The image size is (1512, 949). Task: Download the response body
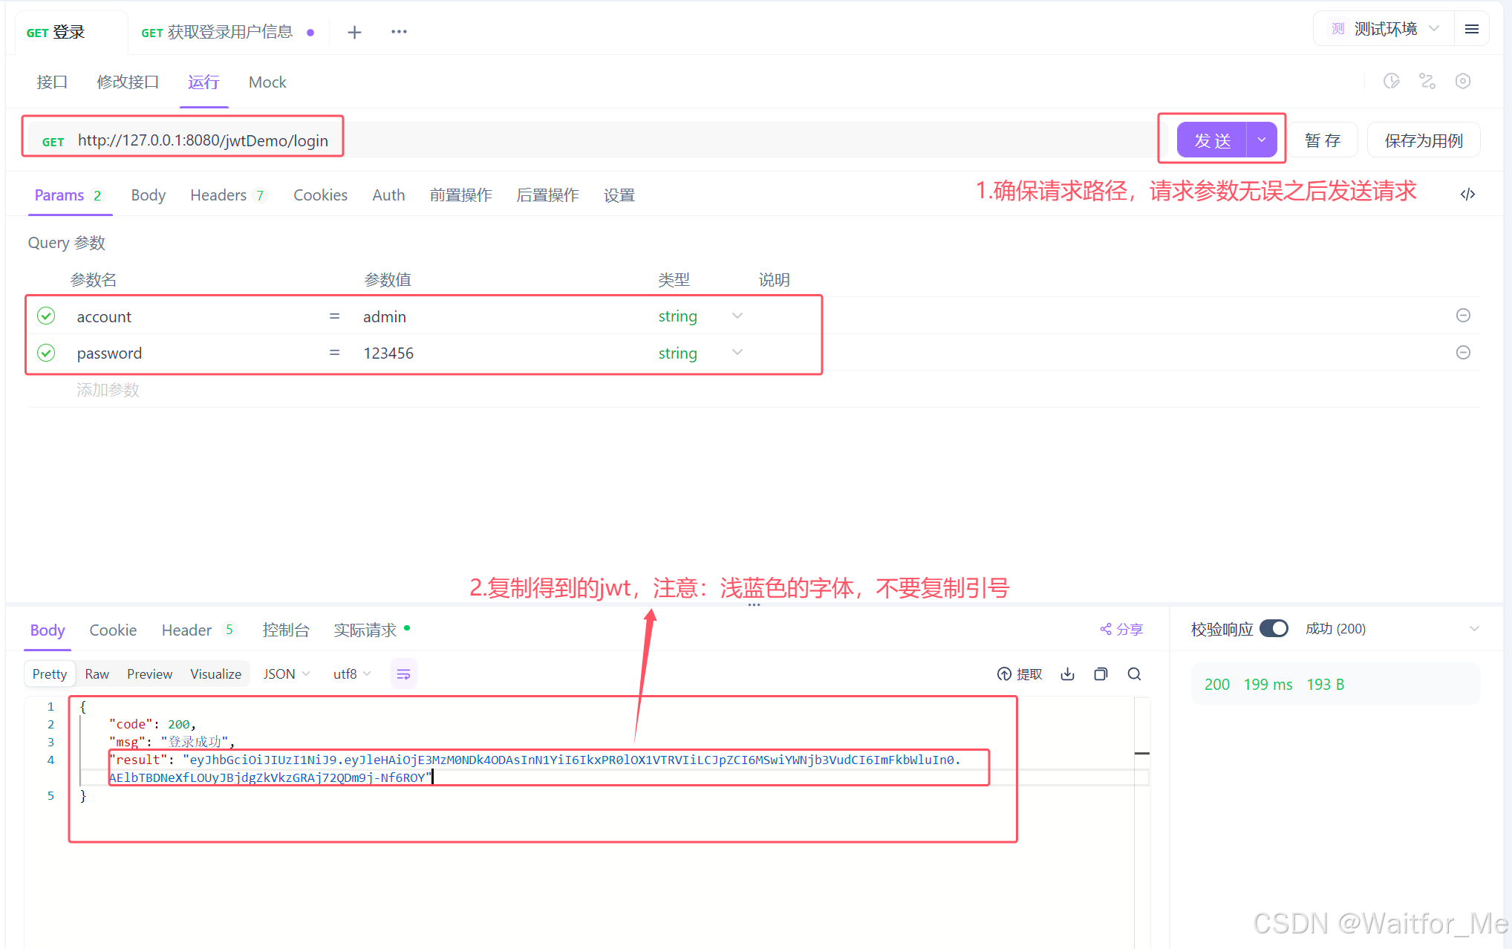pyautogui.click(x=1067, y=674)
